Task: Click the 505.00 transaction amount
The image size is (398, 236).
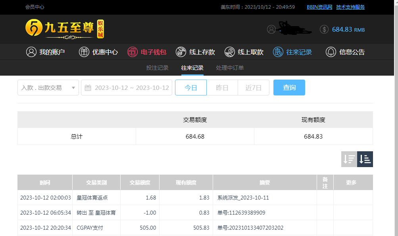Action: (148, 228)
